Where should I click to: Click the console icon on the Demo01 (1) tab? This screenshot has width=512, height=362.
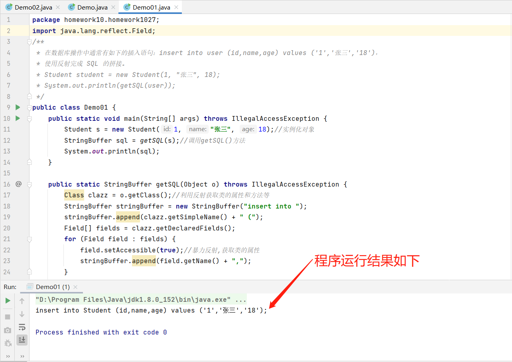coord(31,286)
